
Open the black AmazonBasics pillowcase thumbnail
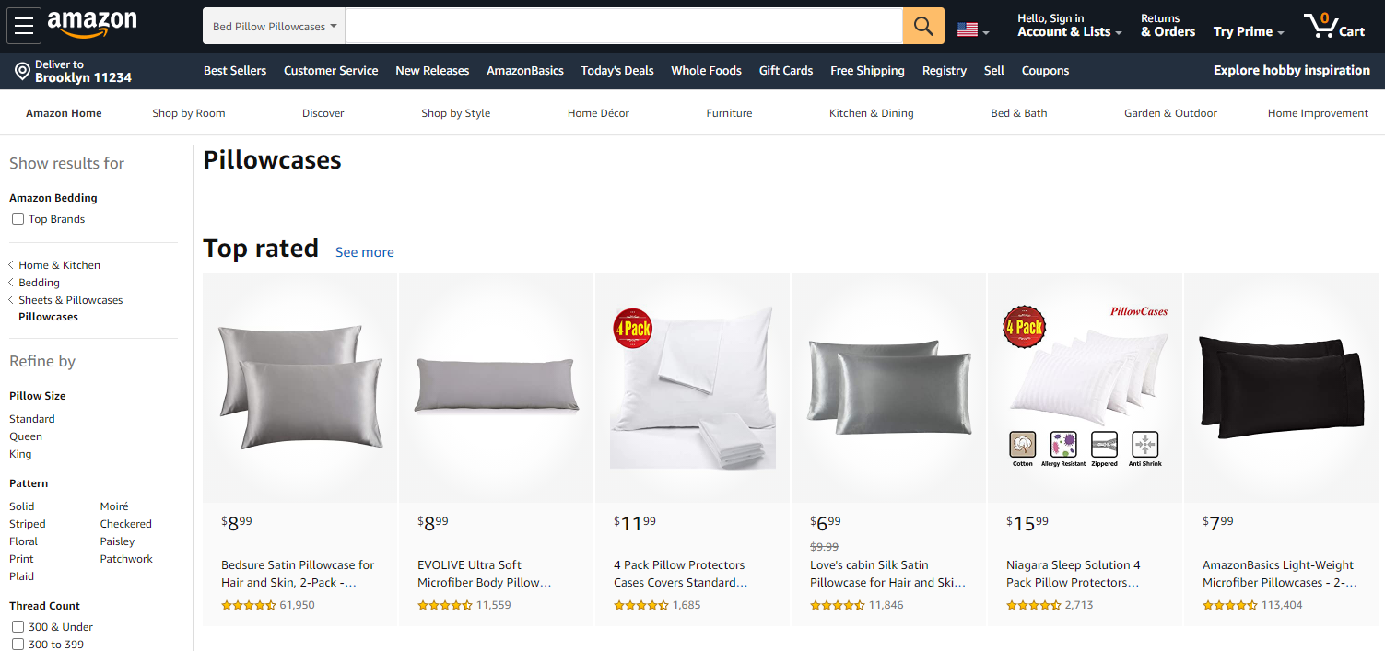1281,387
